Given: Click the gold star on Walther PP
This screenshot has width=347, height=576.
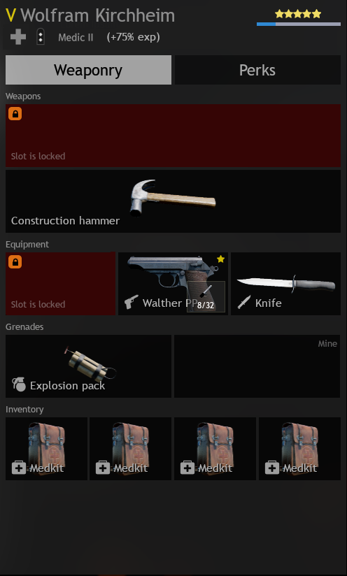Looking at the screenshot, I should pyautogui.click(x=220, y=259).
